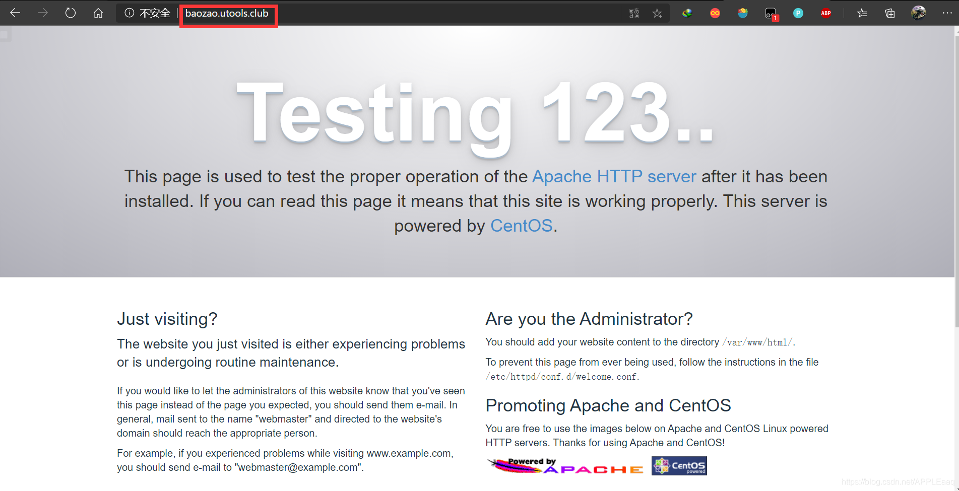This screenshot has height=491, width=959.
Task: Click the forward navigation arrow
Action: click(x=43, y=13)
